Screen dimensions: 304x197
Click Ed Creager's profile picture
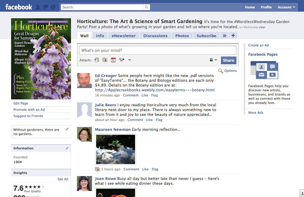84,81
